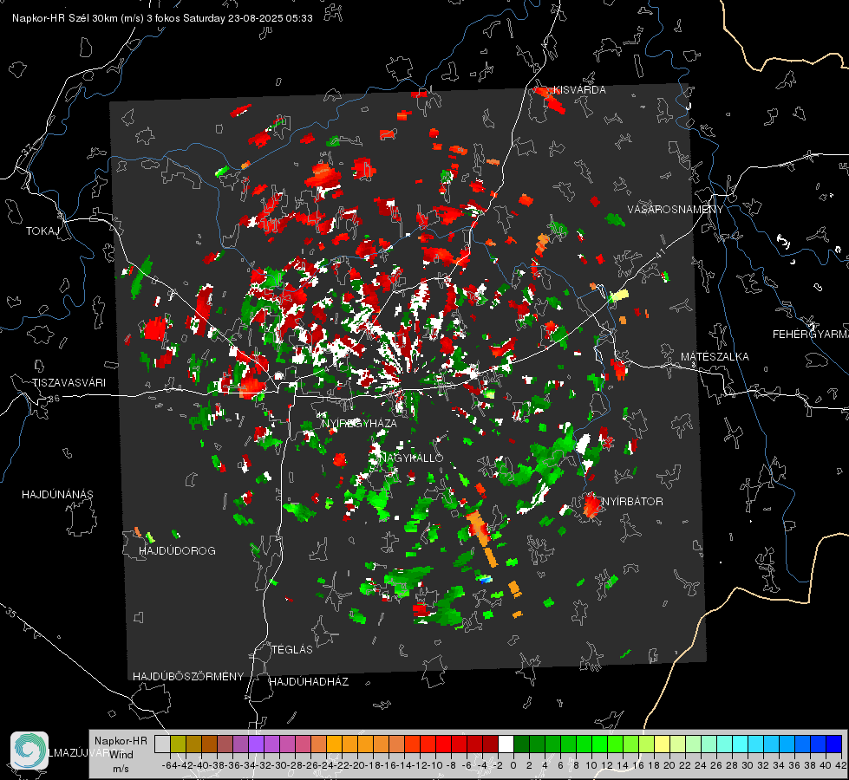
Task: Select the KISVÁRDA city label
Action: pyautogui.click(x=579, y=90)
